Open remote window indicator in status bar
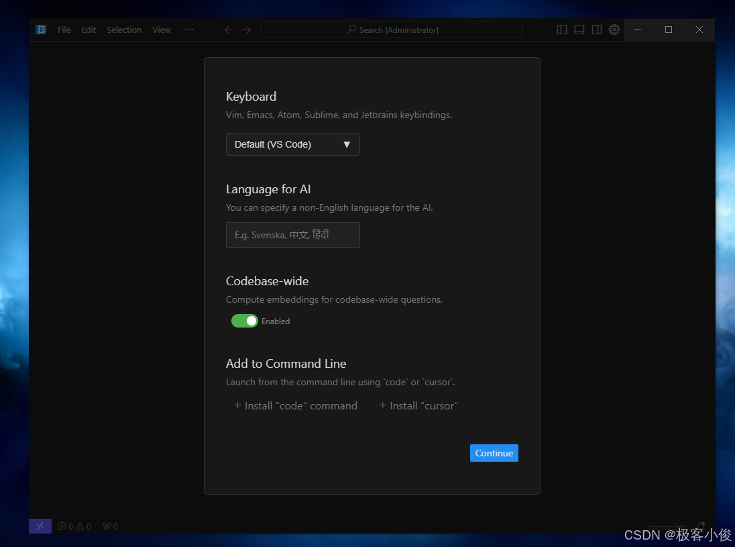Screen dimensions: 735x547 point(40,526)
